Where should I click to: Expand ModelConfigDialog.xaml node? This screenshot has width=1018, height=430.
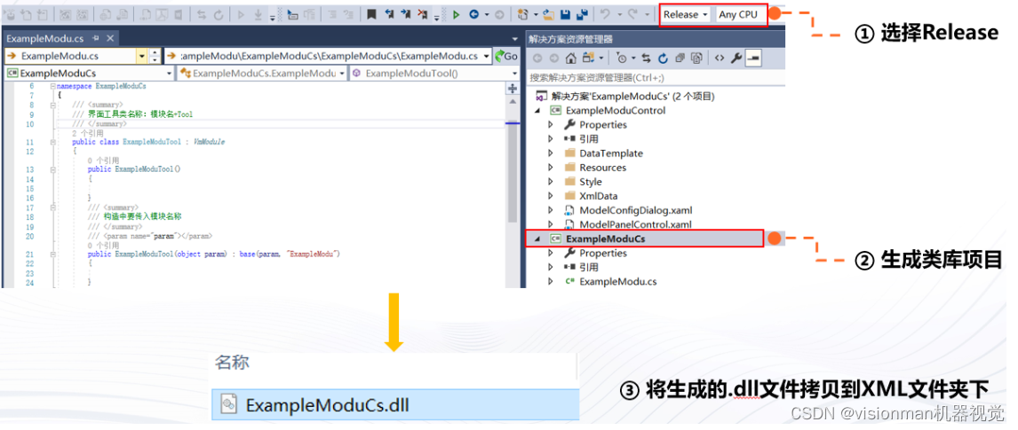[552, 210]
